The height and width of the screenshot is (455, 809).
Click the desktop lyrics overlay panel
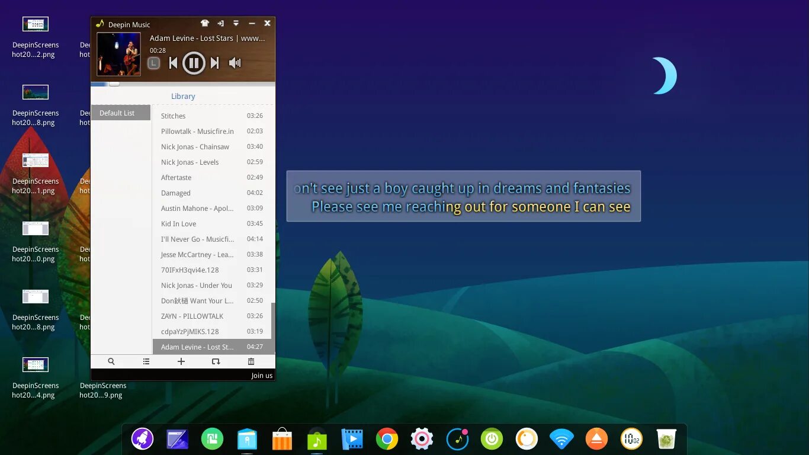pyautogui.click(x=463, y=196)
